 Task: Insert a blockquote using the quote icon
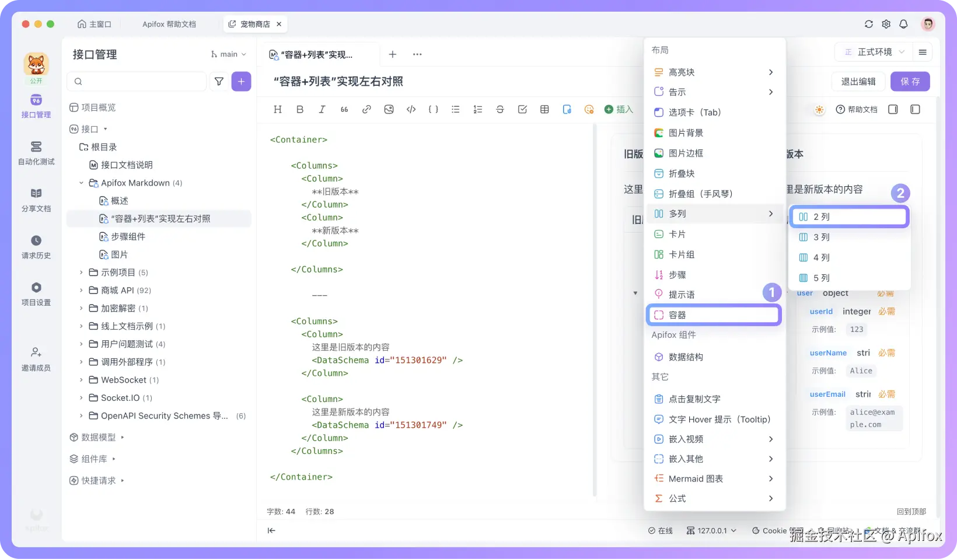tap(344, 109)
